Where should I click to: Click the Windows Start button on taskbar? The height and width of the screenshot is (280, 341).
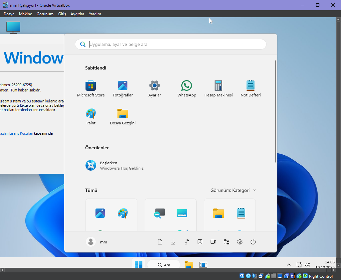point(138,264)
